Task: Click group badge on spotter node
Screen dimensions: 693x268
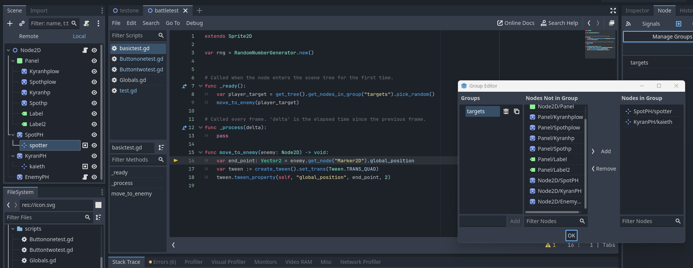Action: [85, 145]
